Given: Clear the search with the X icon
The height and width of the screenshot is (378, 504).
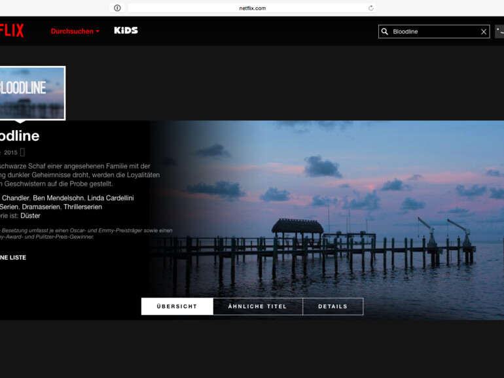Looking at the screenshot, I should [x=484, y=31].
